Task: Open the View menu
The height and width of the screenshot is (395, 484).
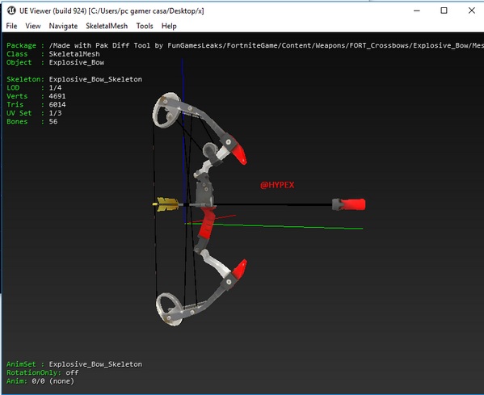Action: (x=32, y=26)
